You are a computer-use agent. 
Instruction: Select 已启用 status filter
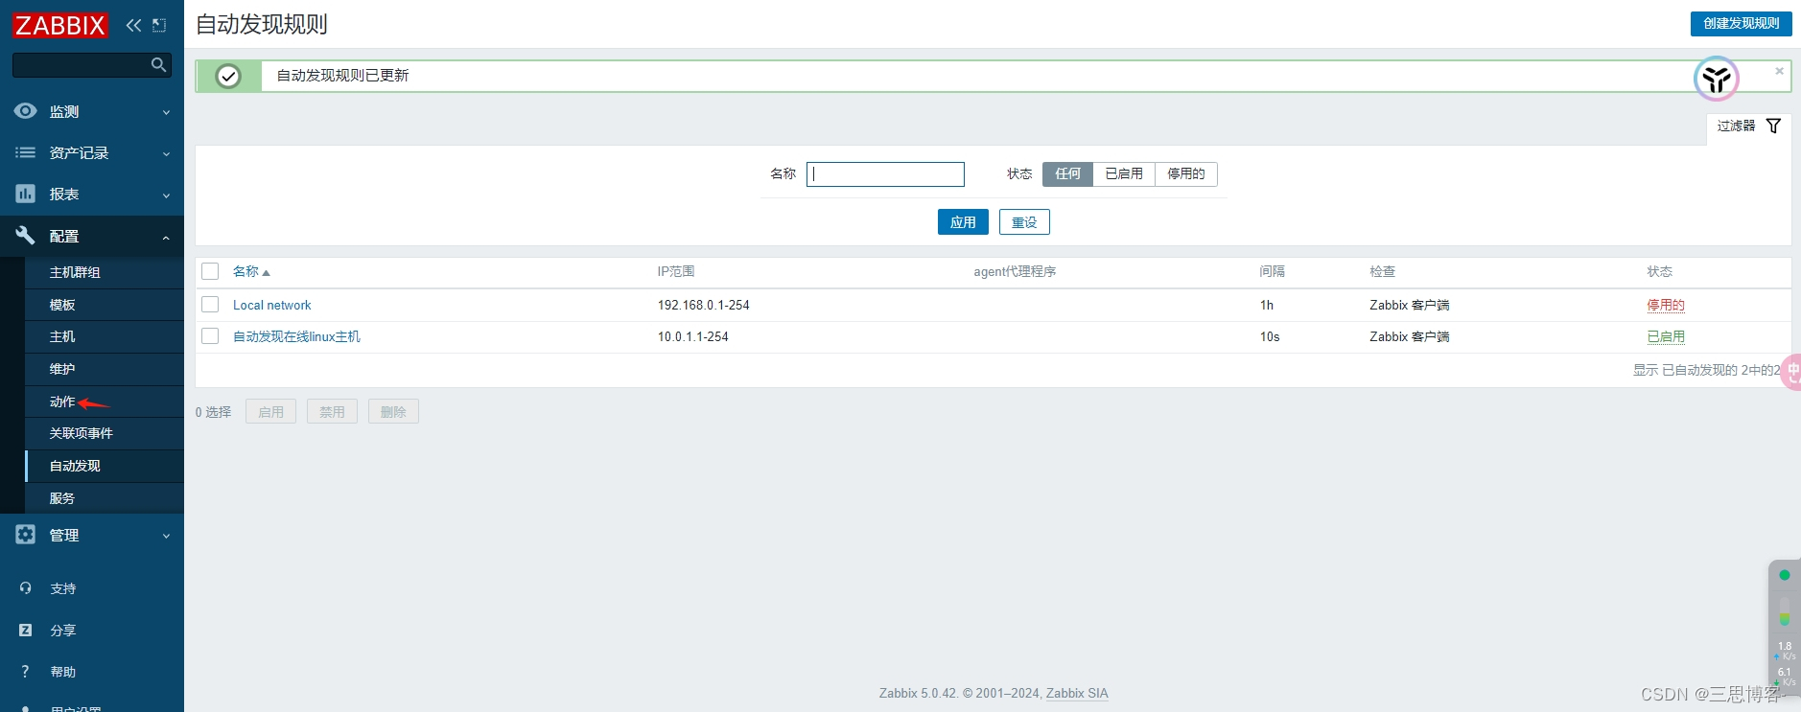coord(1124,173)
